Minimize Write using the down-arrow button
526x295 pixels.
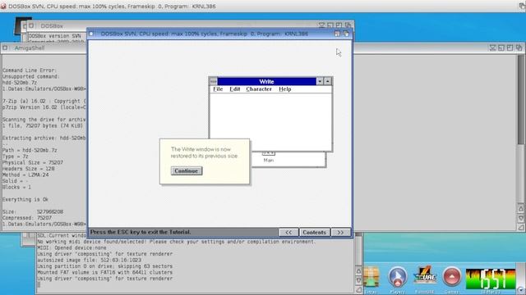pyautogui.click(x=320, y=81)
